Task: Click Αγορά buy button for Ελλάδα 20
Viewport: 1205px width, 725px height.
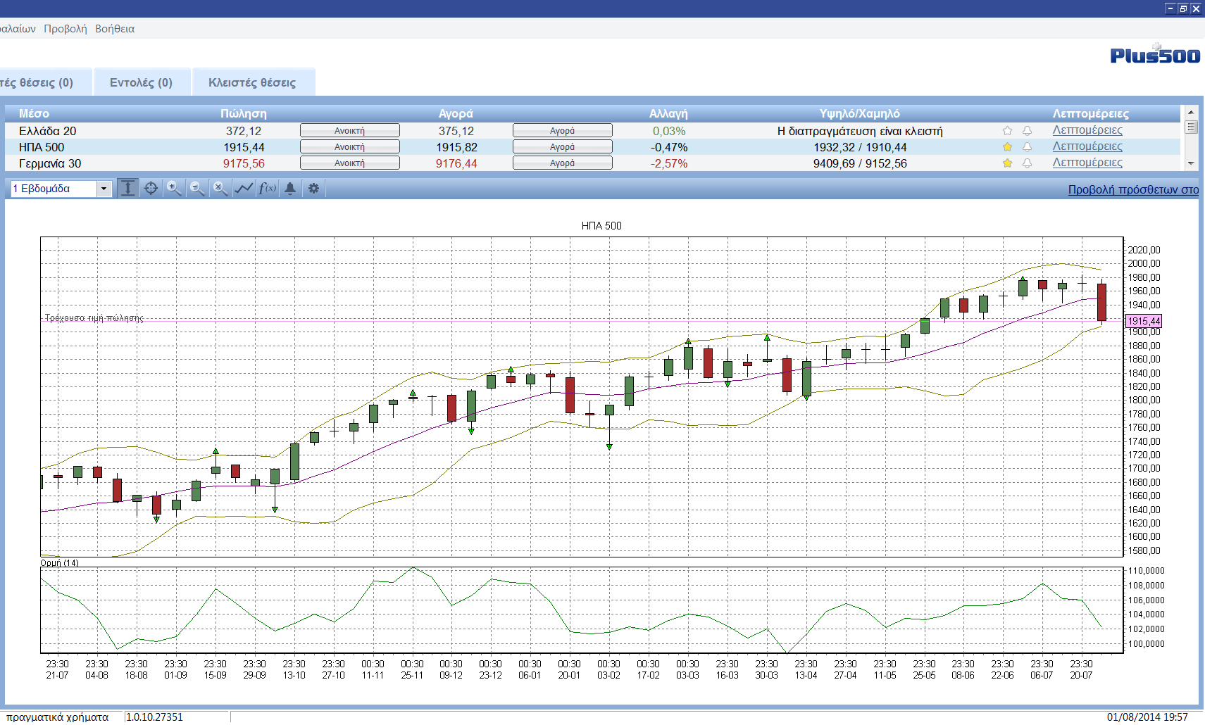Action: (563, 130)
